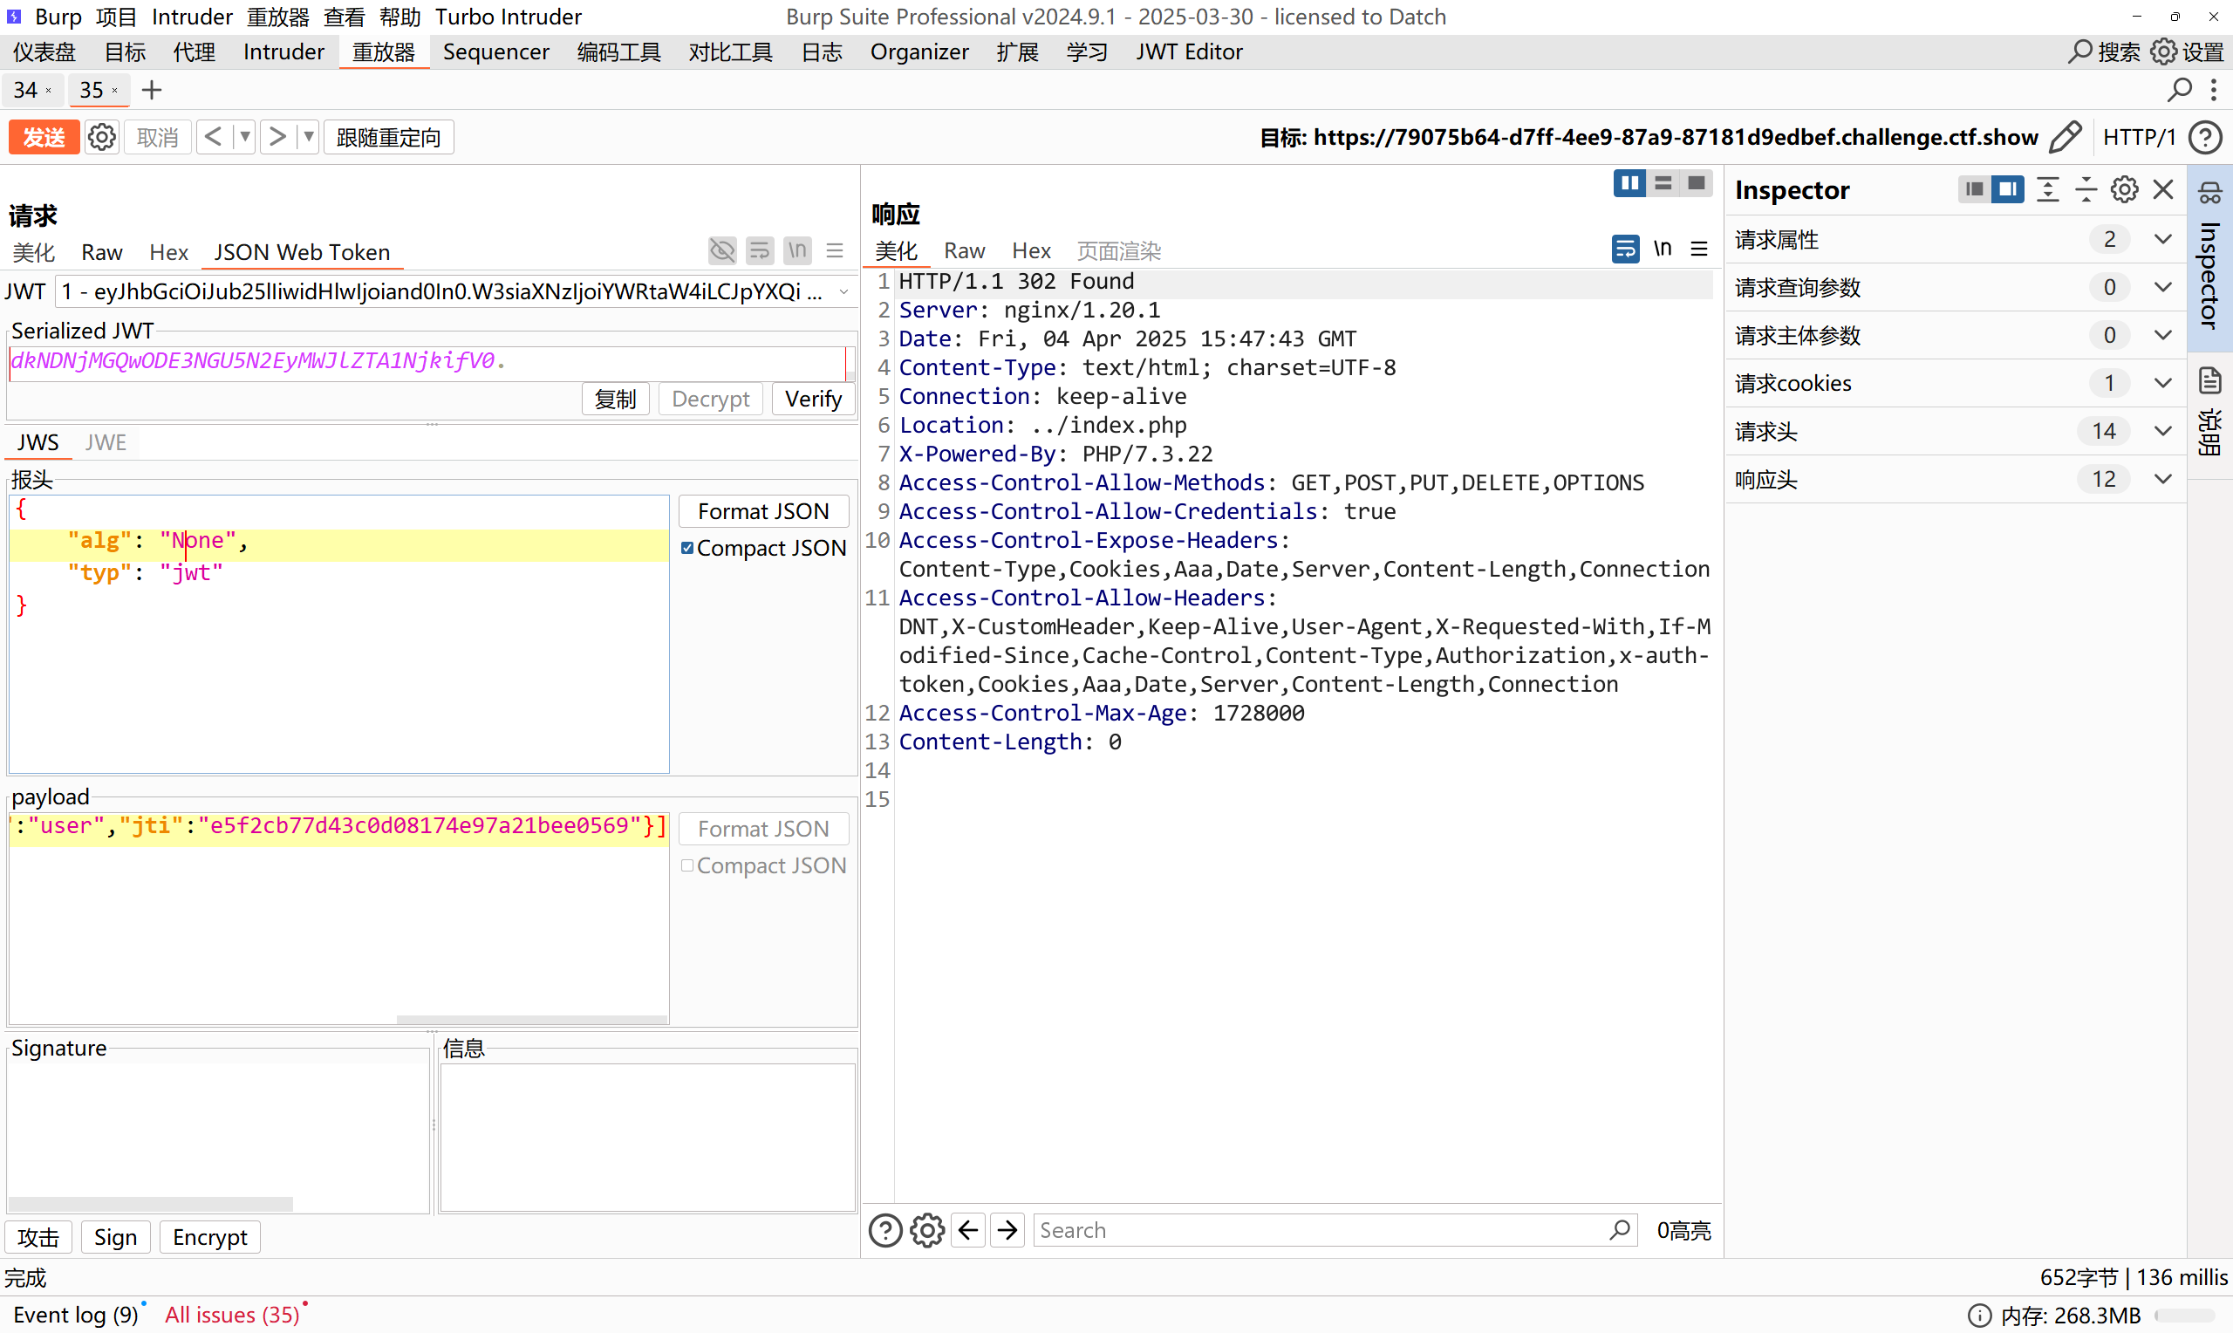Viewport: 2233px width, 1333px height.
Task: Click the side-by-side layout icon above response
Action: [x=1629, y=183]
